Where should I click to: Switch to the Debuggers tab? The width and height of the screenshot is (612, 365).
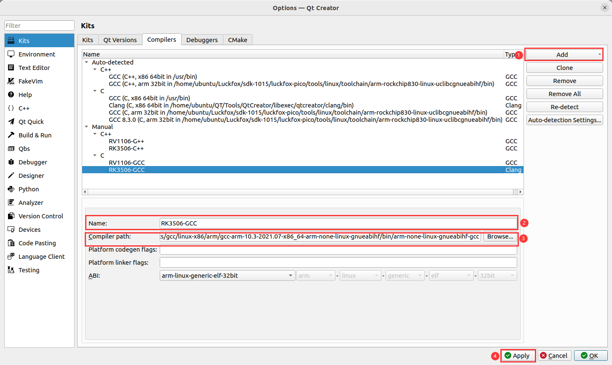click(x=202, y=40)
